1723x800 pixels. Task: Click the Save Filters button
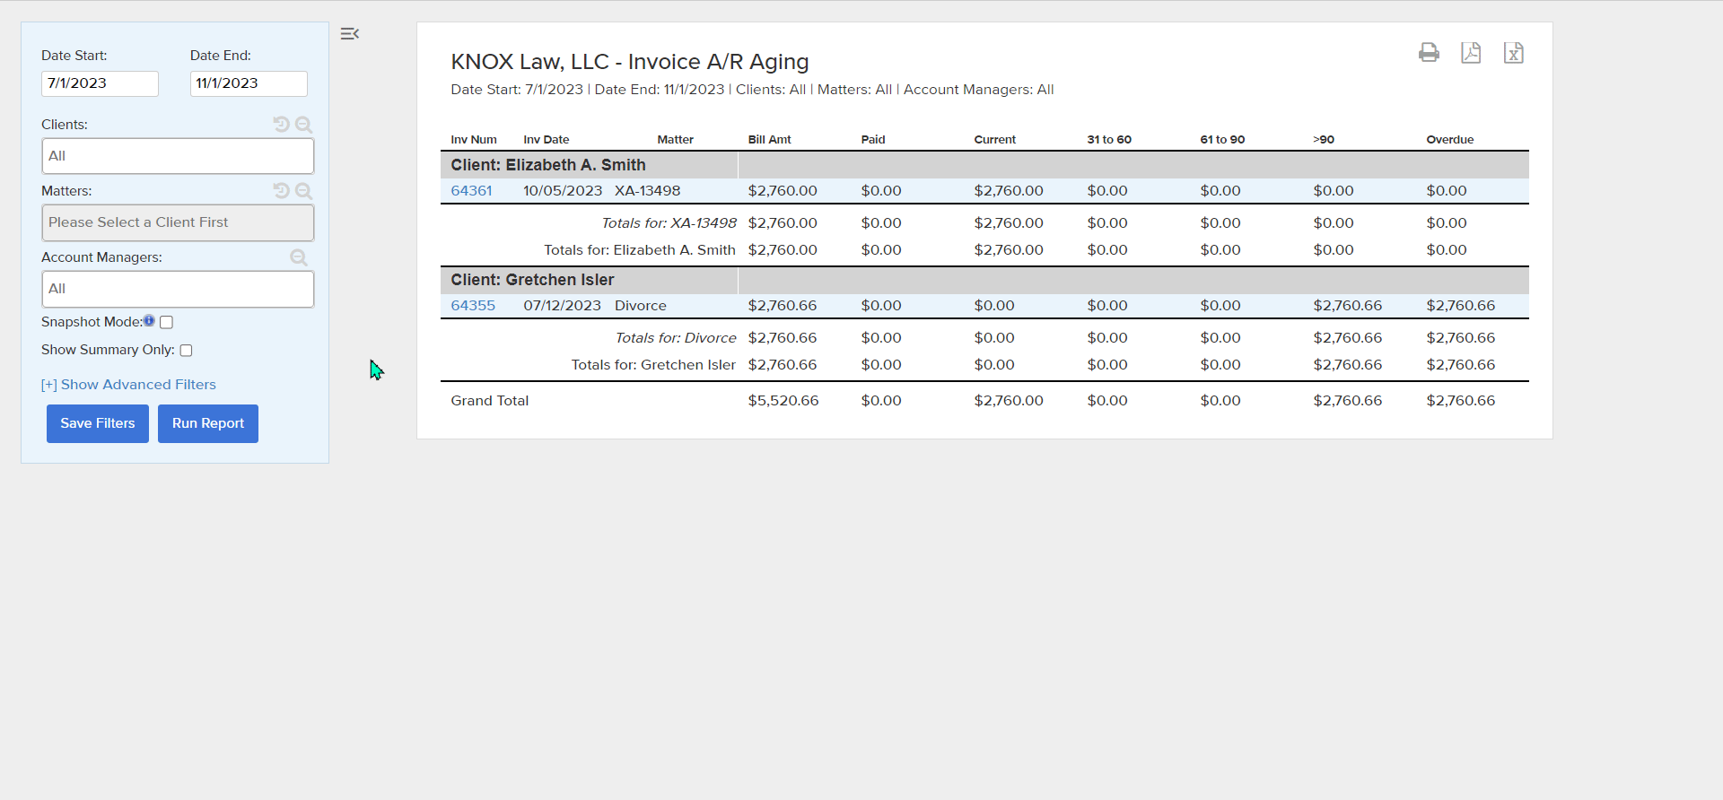[x=98, y=423]
